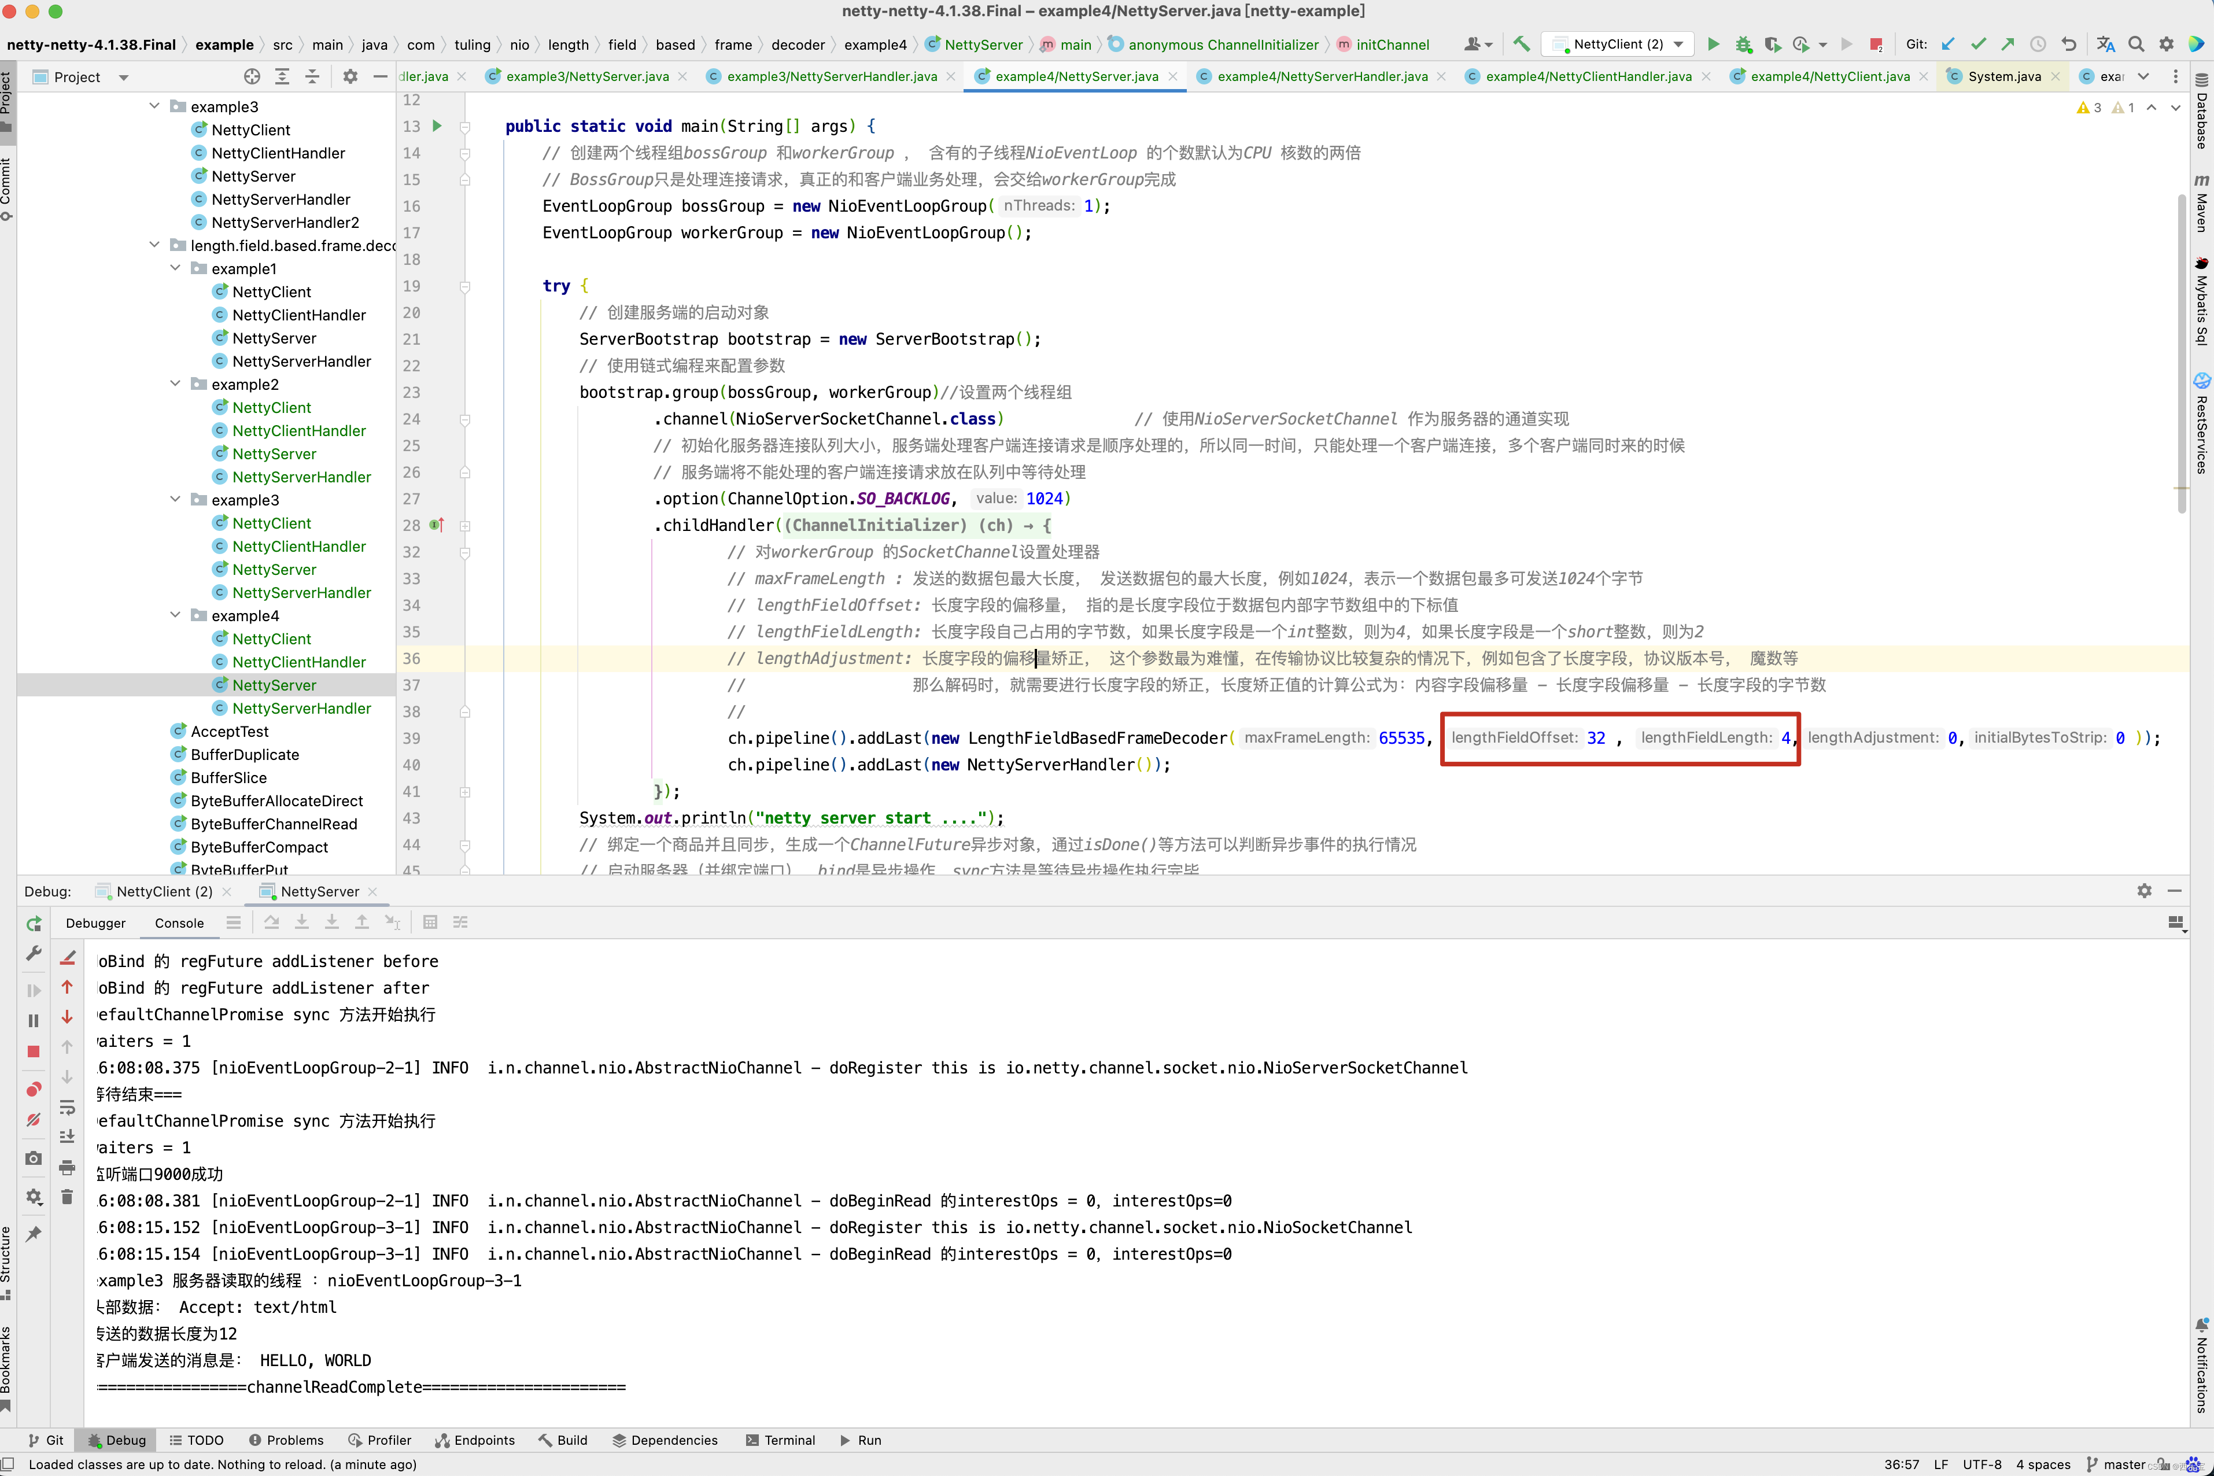The image size is (2214, 1476).
Task: Open the example4/NettyClient.java editor tab
Action: pos(1829,76)
